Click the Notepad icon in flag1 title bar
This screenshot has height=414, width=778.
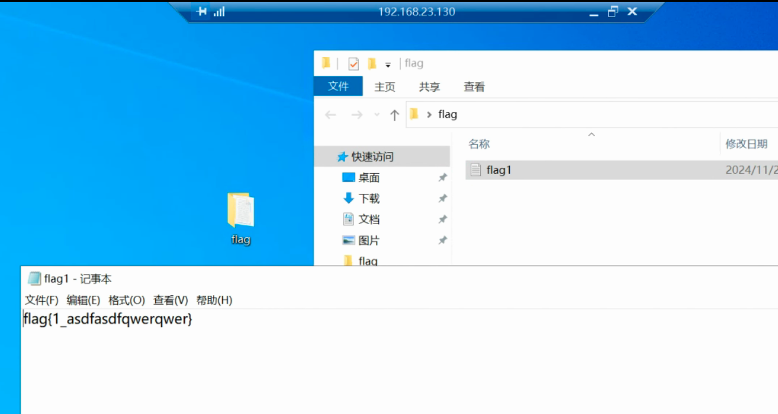pos(34,279)
